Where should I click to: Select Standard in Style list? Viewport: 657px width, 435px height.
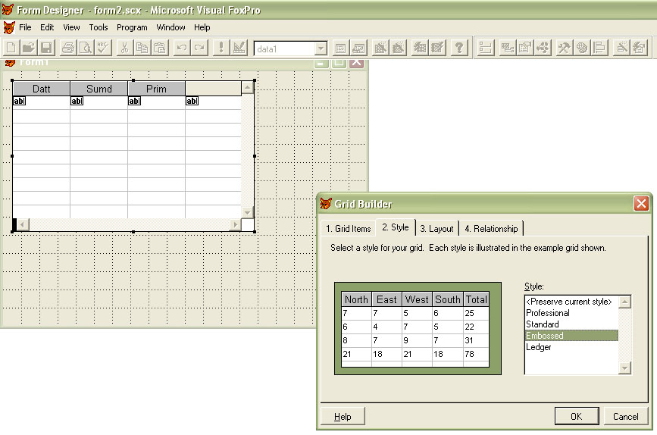[571, 324]
